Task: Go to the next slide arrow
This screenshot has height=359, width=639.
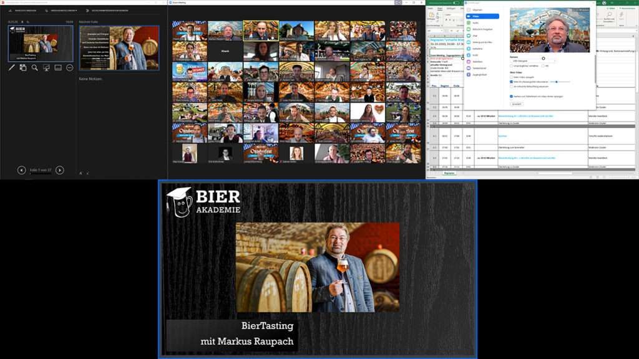Action: [x=60, y=170]
